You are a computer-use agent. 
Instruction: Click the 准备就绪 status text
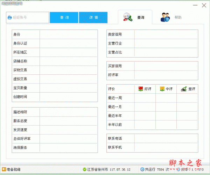14,169
